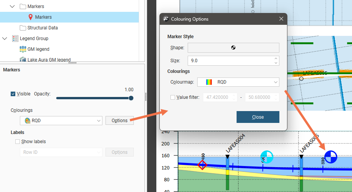352x192 pixels.
Task: Click the red Markers pin icon
Action: (x=31, y=17)
